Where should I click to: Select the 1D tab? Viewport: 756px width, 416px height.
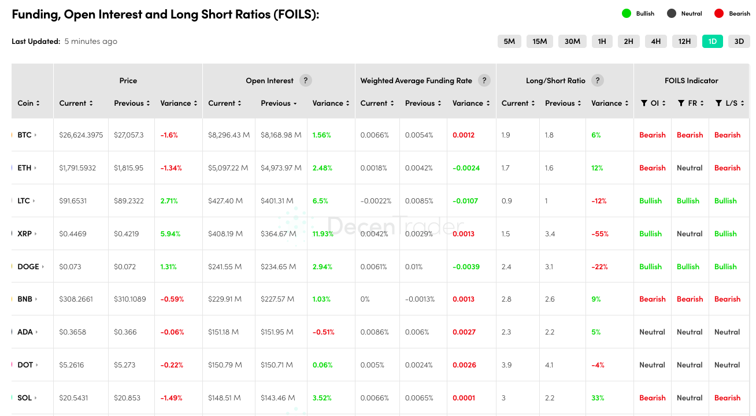tap(713, 41)
